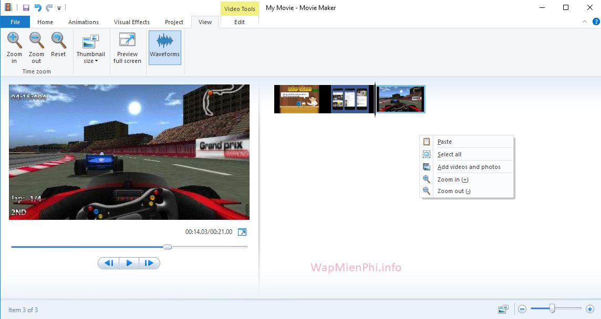Open the File menu
Image resolution: width=601 pixels, height=319 pixels.
click(x=15, y=22)
